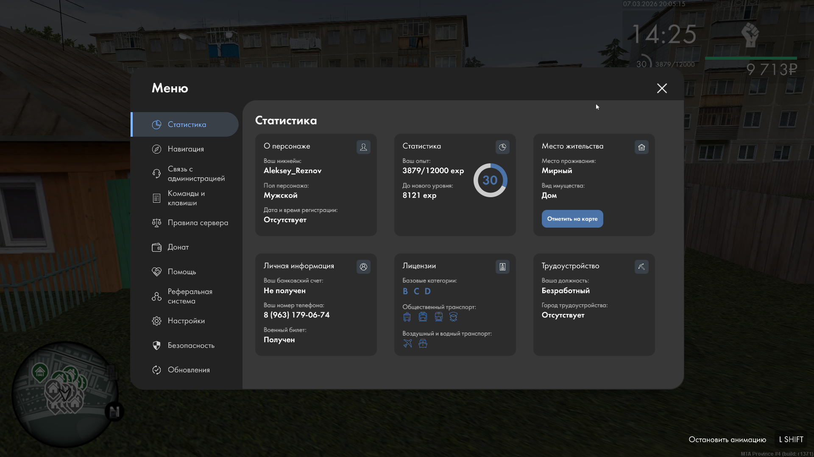Open the Безопасность sidebar entry
This screenshot has width=814, height=457.
click(191, 345)
